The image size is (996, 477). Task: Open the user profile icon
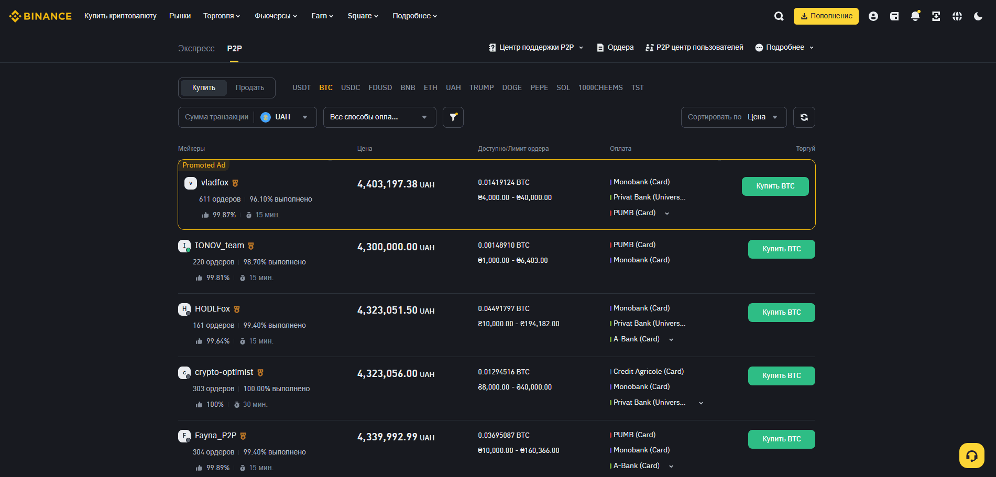[873, 16]
